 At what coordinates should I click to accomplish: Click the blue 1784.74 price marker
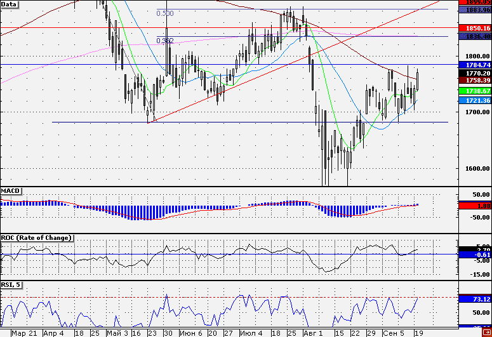click(x=475, y=65)
